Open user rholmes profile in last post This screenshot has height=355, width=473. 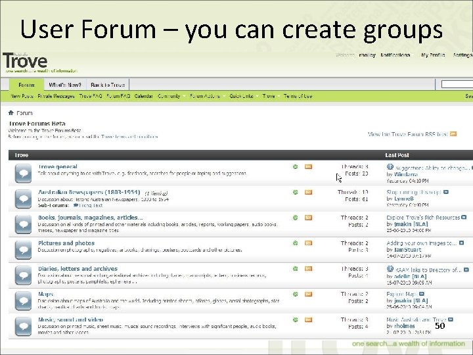404,326
